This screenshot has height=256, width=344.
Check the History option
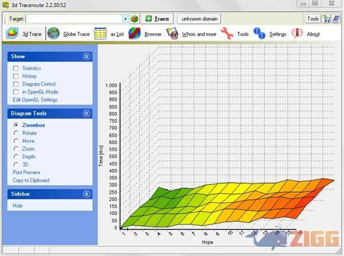17,76
